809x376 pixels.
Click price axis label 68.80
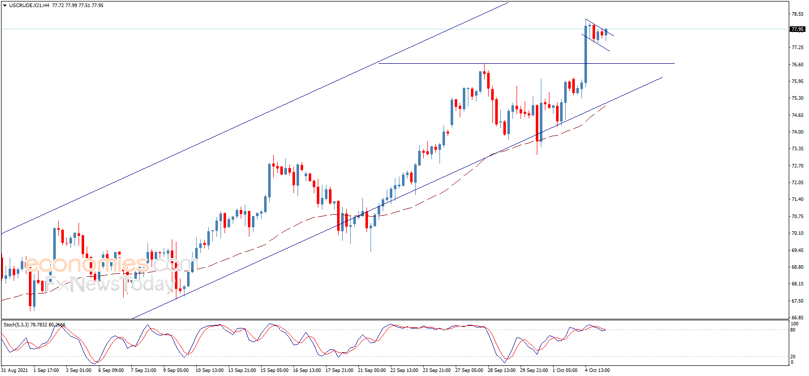(x=797, y=267)
